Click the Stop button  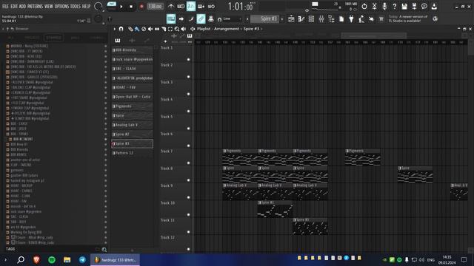coord(131,7)
